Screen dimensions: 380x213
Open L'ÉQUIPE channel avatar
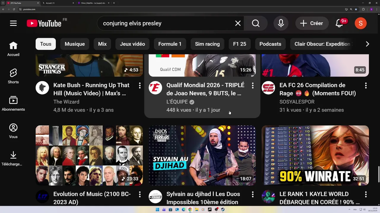point(155,88)
